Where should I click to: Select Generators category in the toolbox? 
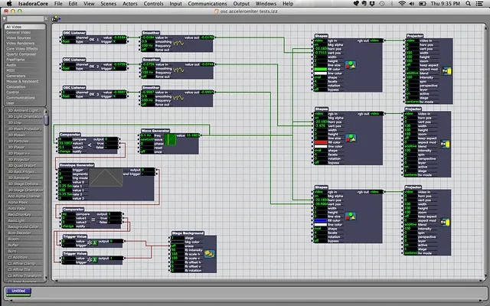point(17,76)
